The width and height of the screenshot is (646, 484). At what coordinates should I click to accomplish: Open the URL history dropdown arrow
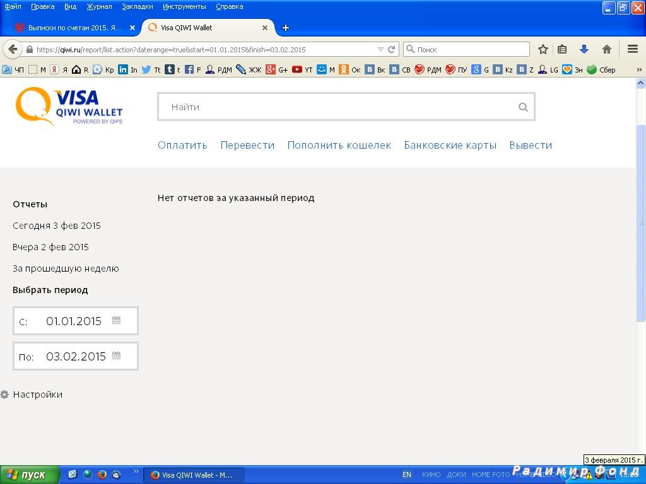click(x=380, y=49)
